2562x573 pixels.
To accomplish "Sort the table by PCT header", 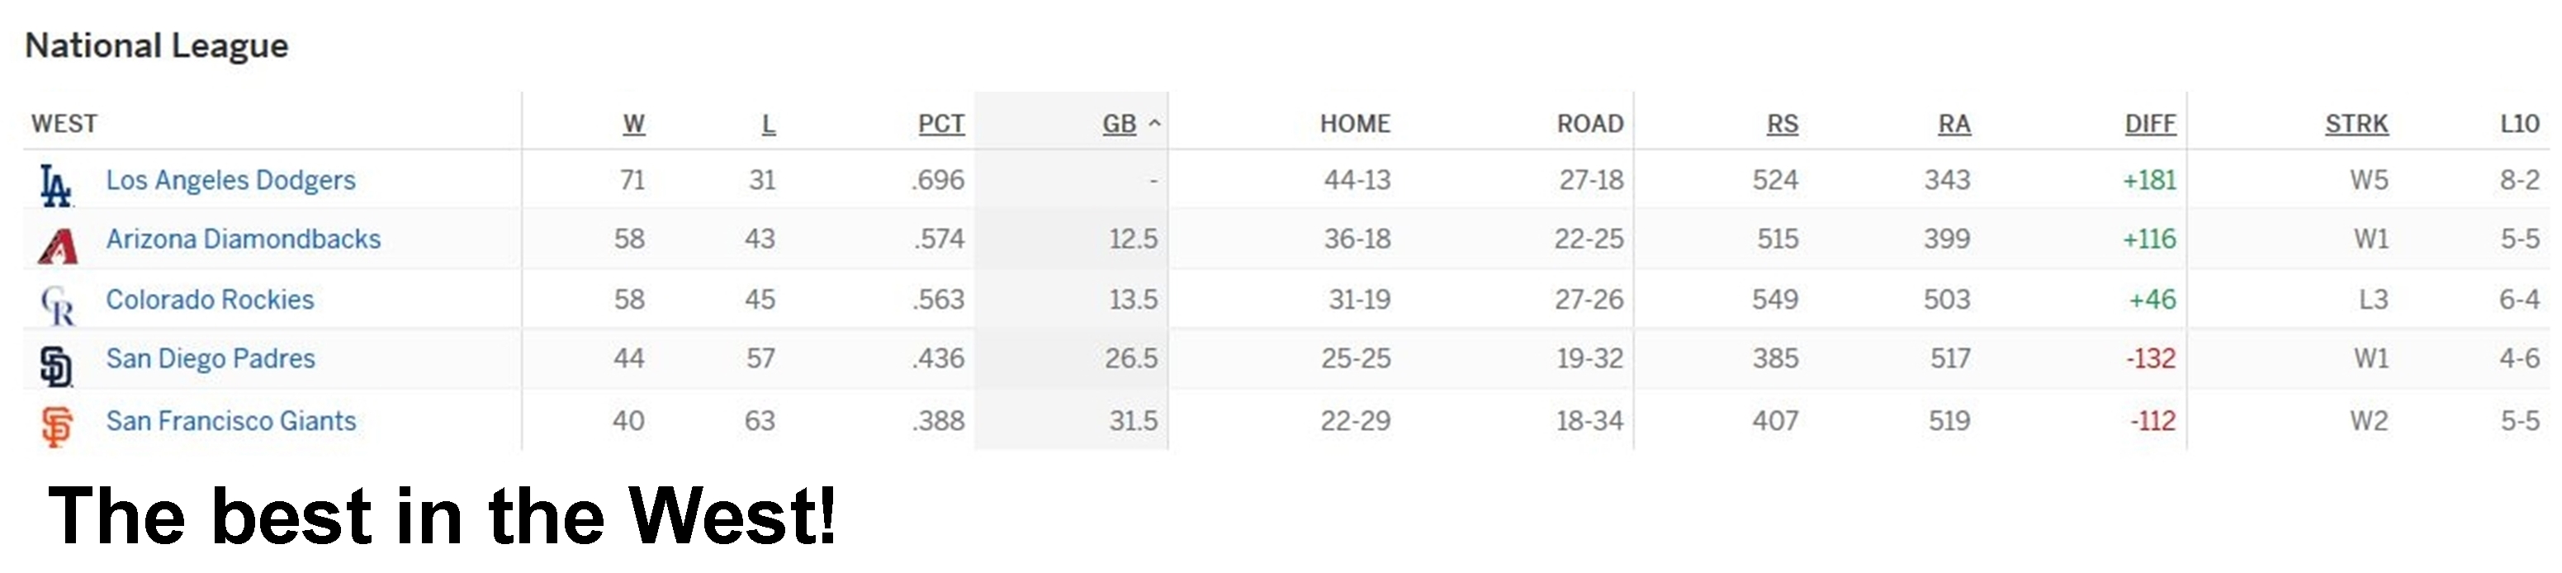I will [941, 123].
